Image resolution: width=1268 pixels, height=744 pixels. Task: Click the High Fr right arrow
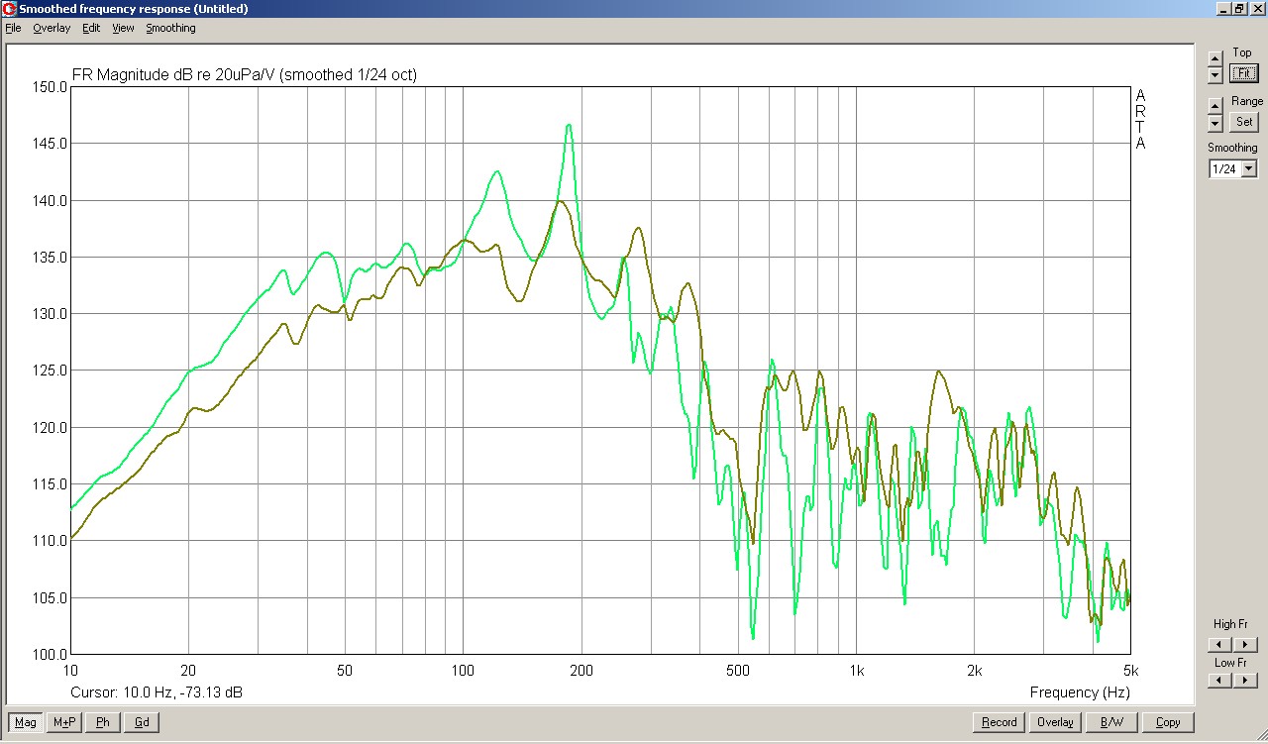pyautogui.click(x=1245, y=645)
